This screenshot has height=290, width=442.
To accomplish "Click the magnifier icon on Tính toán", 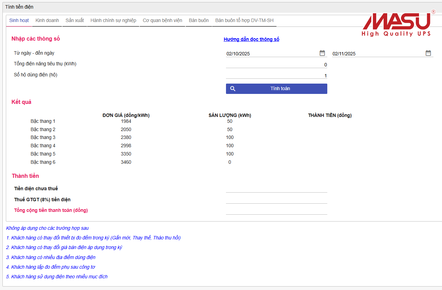I will pos(233,89).
